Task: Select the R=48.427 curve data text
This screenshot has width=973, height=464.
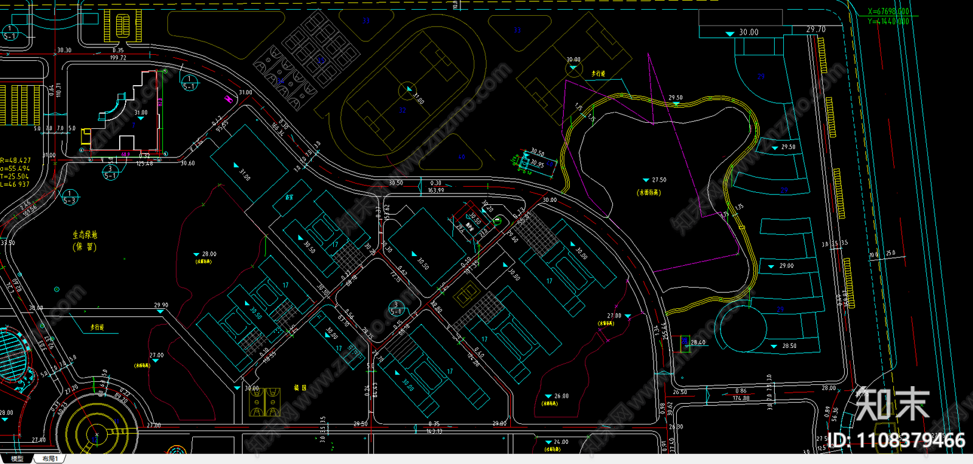Action: pyautogui.click(x=15, y=161)
